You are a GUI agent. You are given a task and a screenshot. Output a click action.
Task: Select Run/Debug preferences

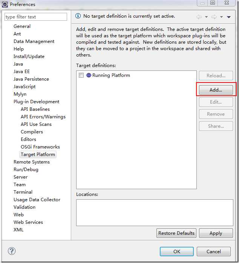(26, 170)
